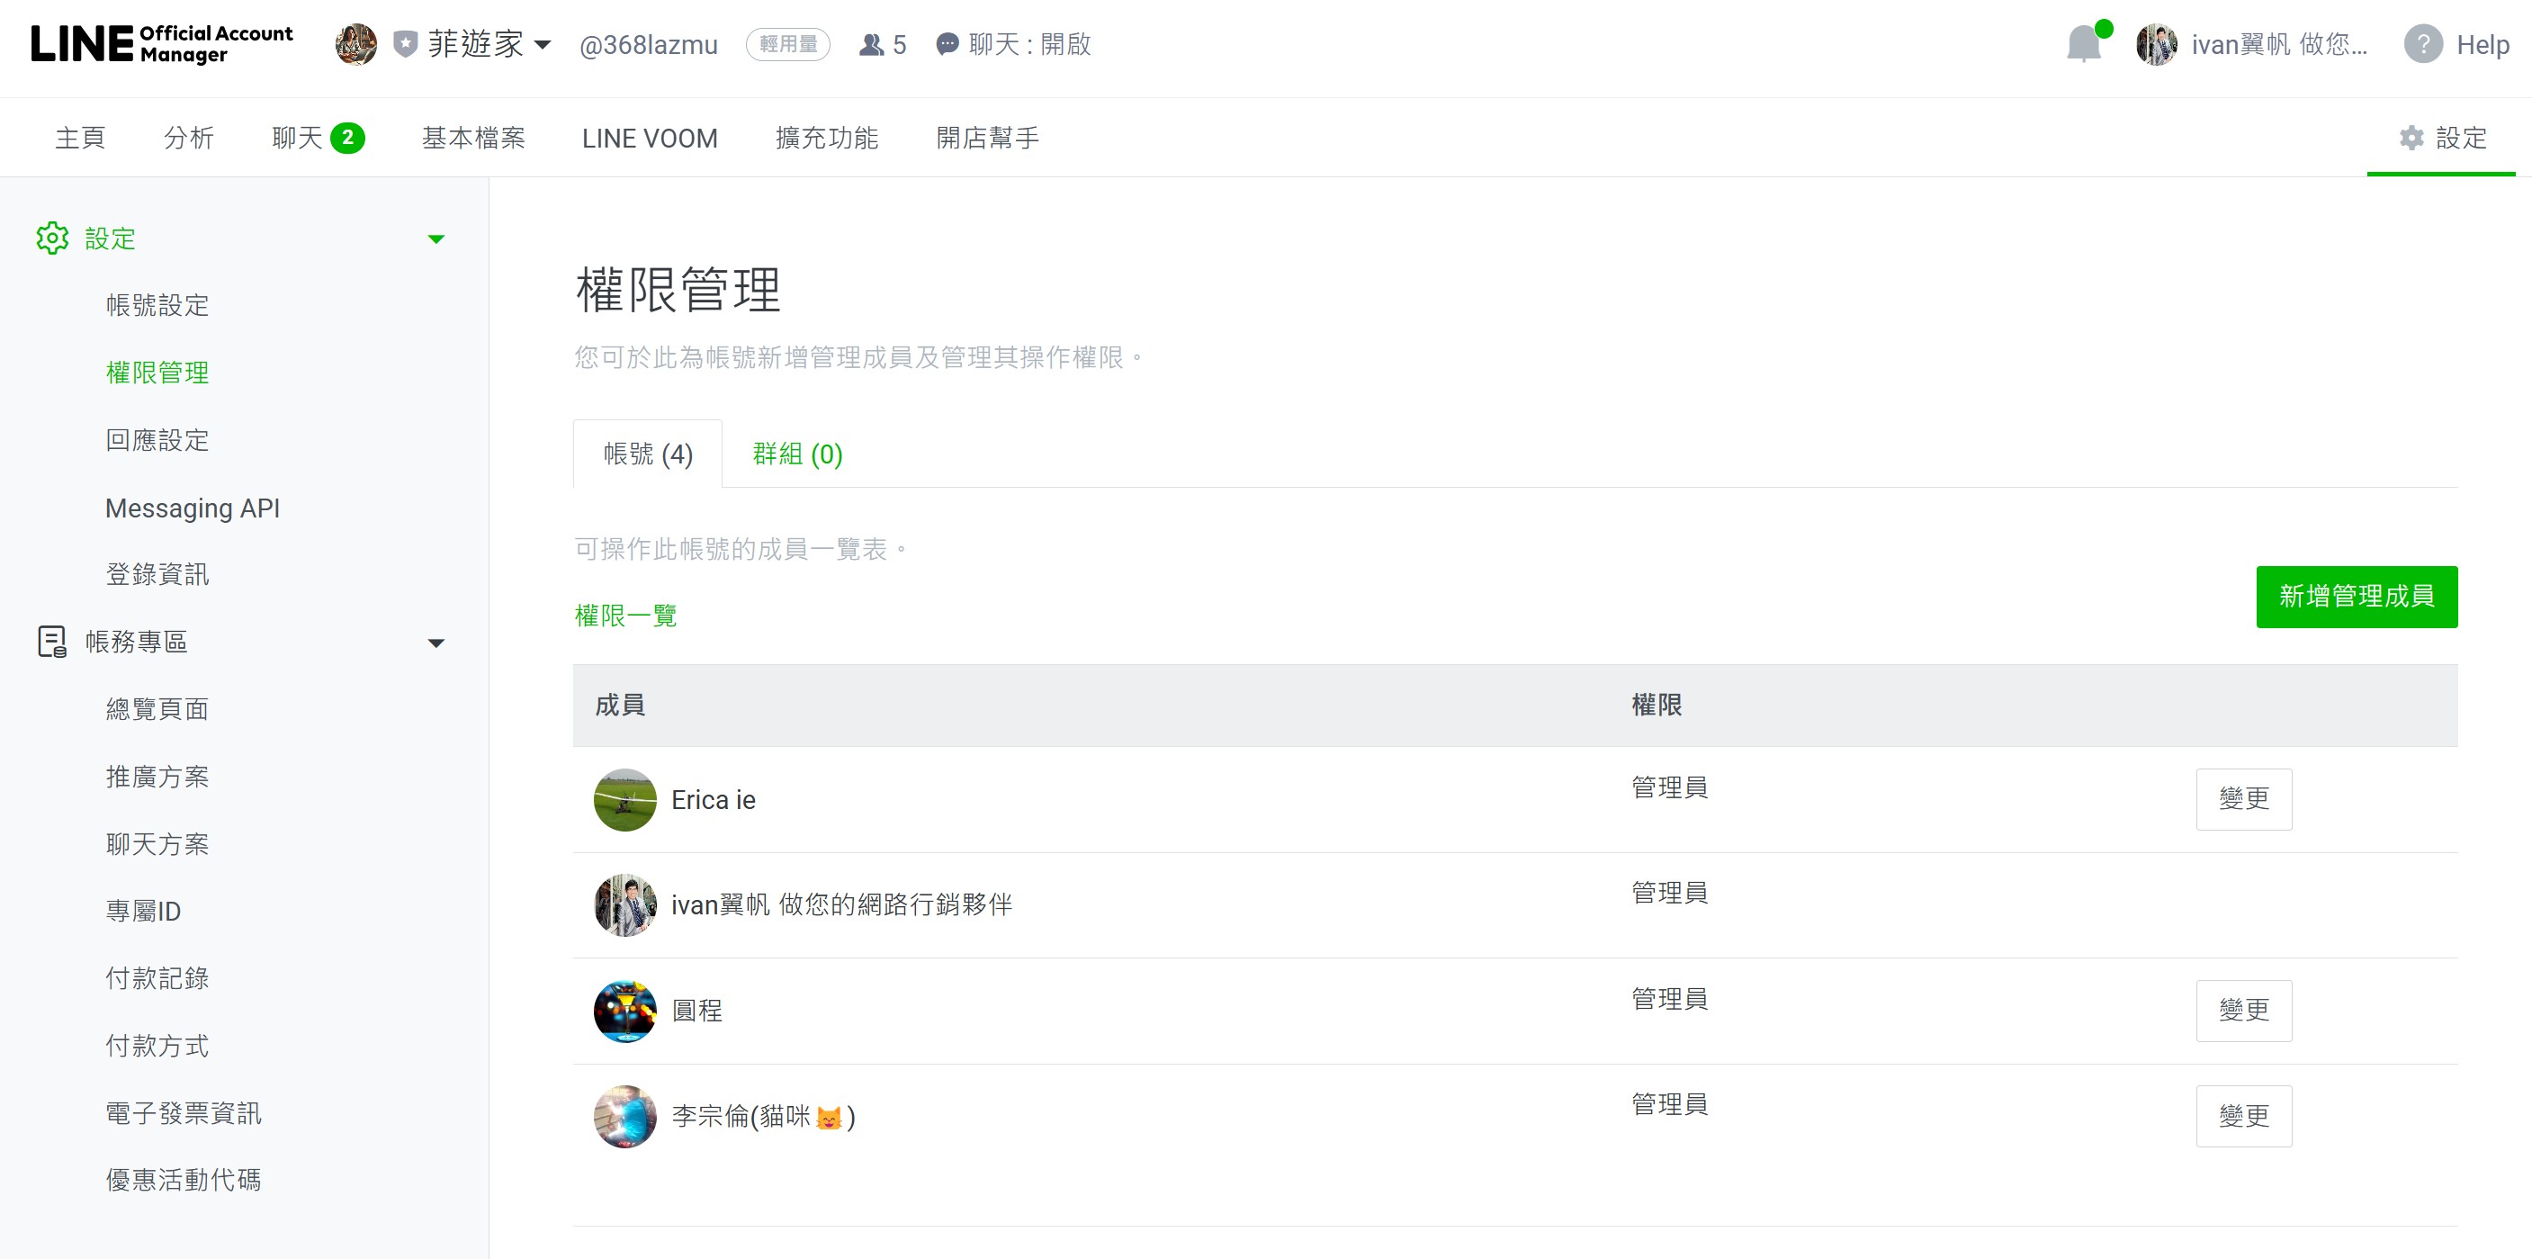Viewport: 2532px width, 1259px height.
Task: Click 新增管理成員 button
Action: coord(2356,597)
